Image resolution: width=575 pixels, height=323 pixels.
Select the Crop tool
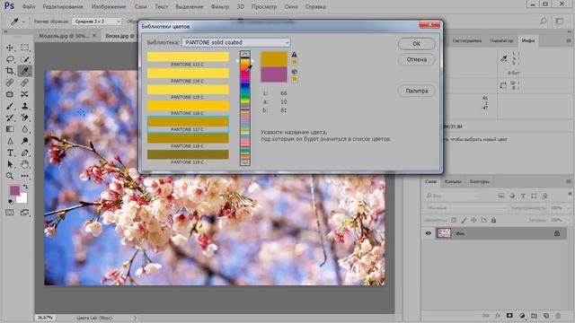[10, 71]
